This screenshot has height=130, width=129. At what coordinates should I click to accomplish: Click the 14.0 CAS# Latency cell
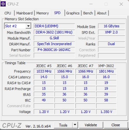[44, 77]
